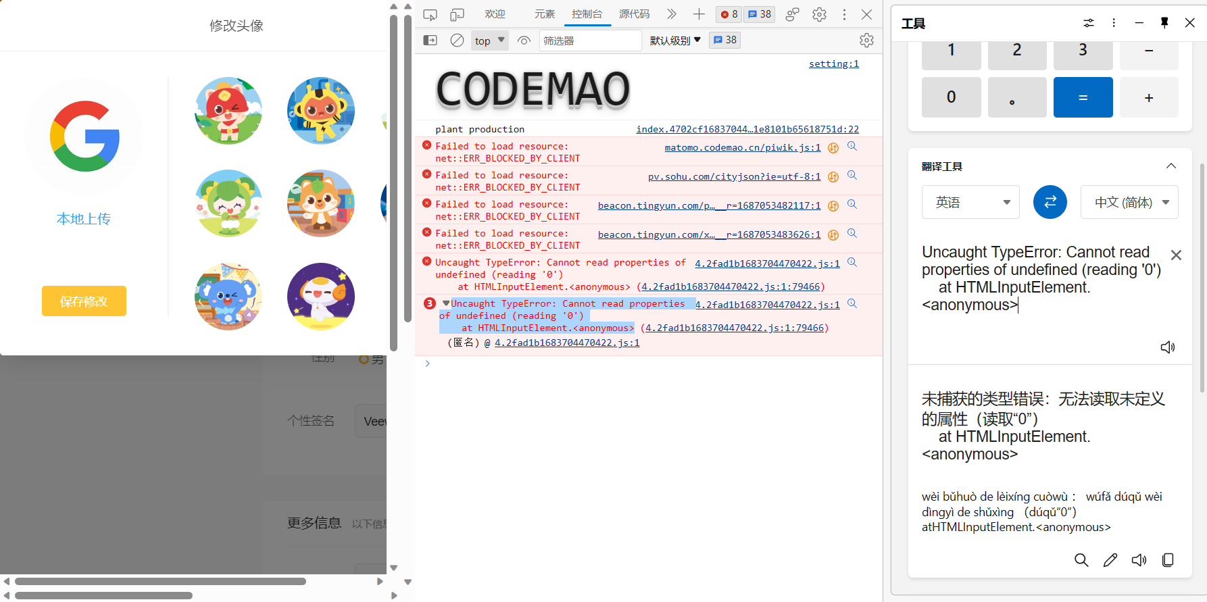Show more DevTools tabs chevron
Screen dimensions: 1207x602
671,14
